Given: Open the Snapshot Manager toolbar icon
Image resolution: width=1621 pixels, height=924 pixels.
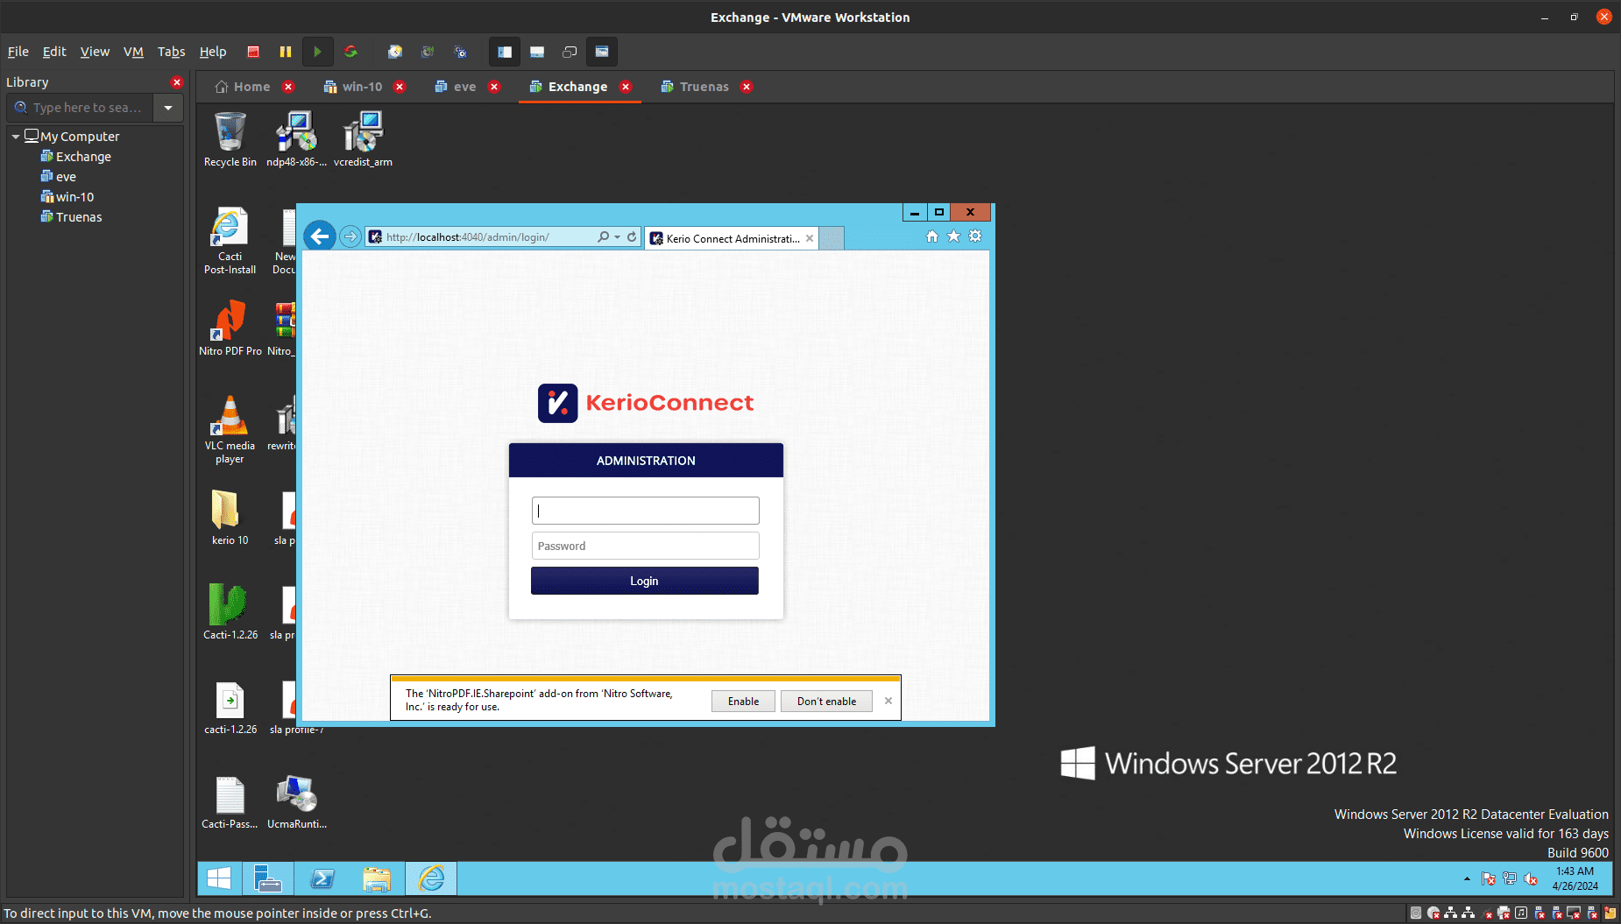Looking at the screenshot, I should coord(460,52).
